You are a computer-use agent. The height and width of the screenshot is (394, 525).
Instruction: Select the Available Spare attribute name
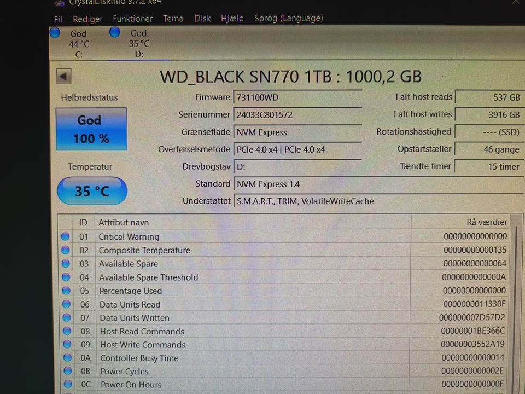coord(129,264)
